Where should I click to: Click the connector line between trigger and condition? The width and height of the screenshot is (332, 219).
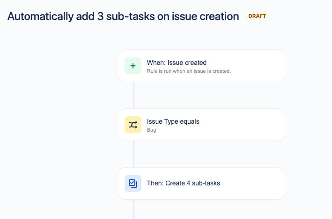coord(134,95)
